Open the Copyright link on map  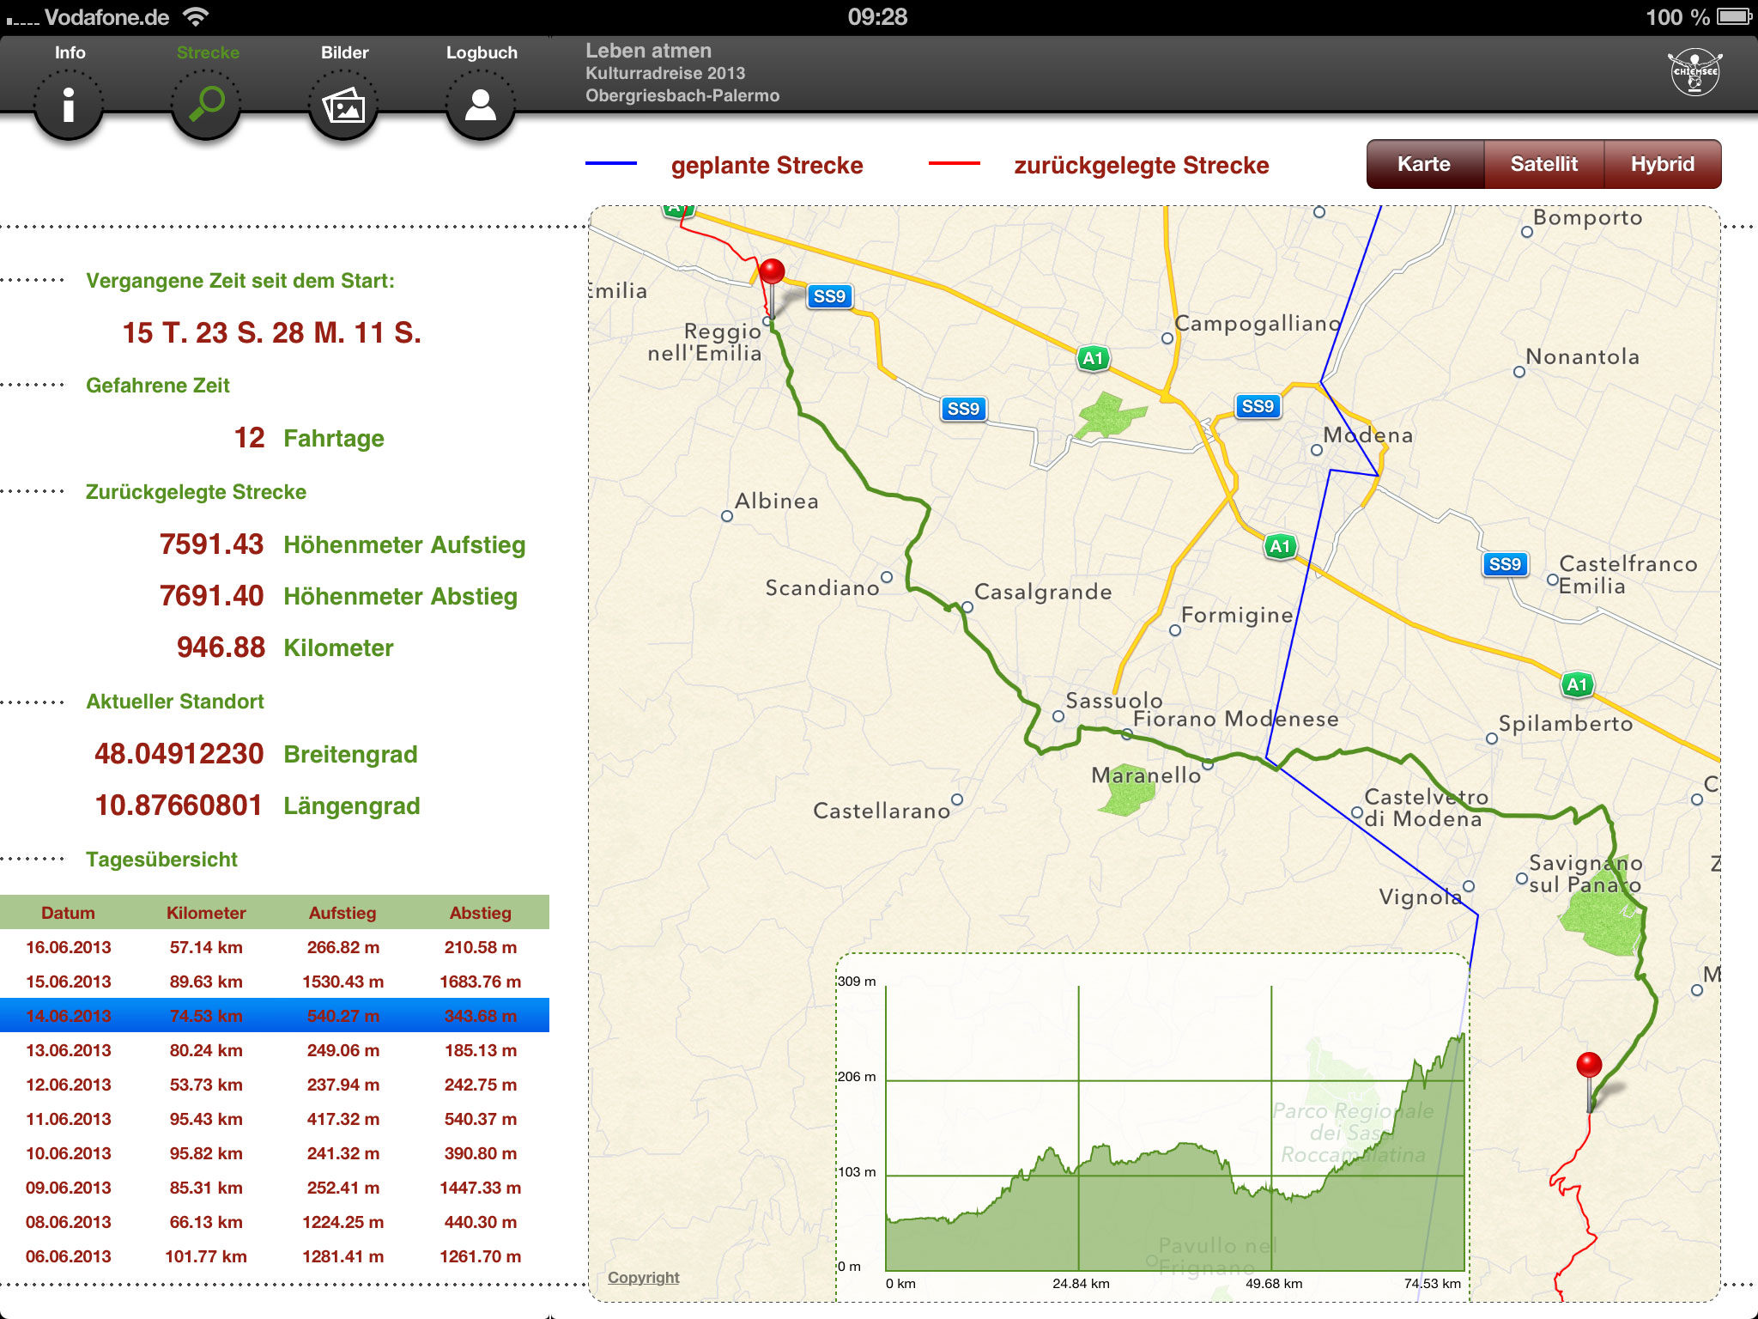coord(643,1277)
